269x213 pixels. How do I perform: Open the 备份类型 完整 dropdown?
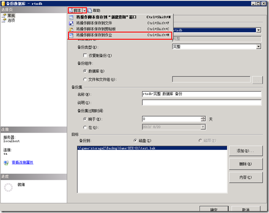point(258,47)
